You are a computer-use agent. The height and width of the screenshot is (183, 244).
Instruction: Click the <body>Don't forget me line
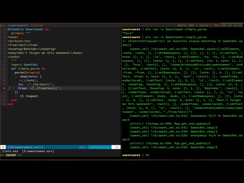point(45,53)
